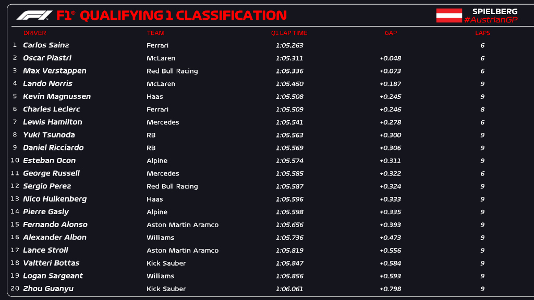Click the TEAM column header
Screen dimensions: 534x300
pyautogui.click(x=155, y=33)
